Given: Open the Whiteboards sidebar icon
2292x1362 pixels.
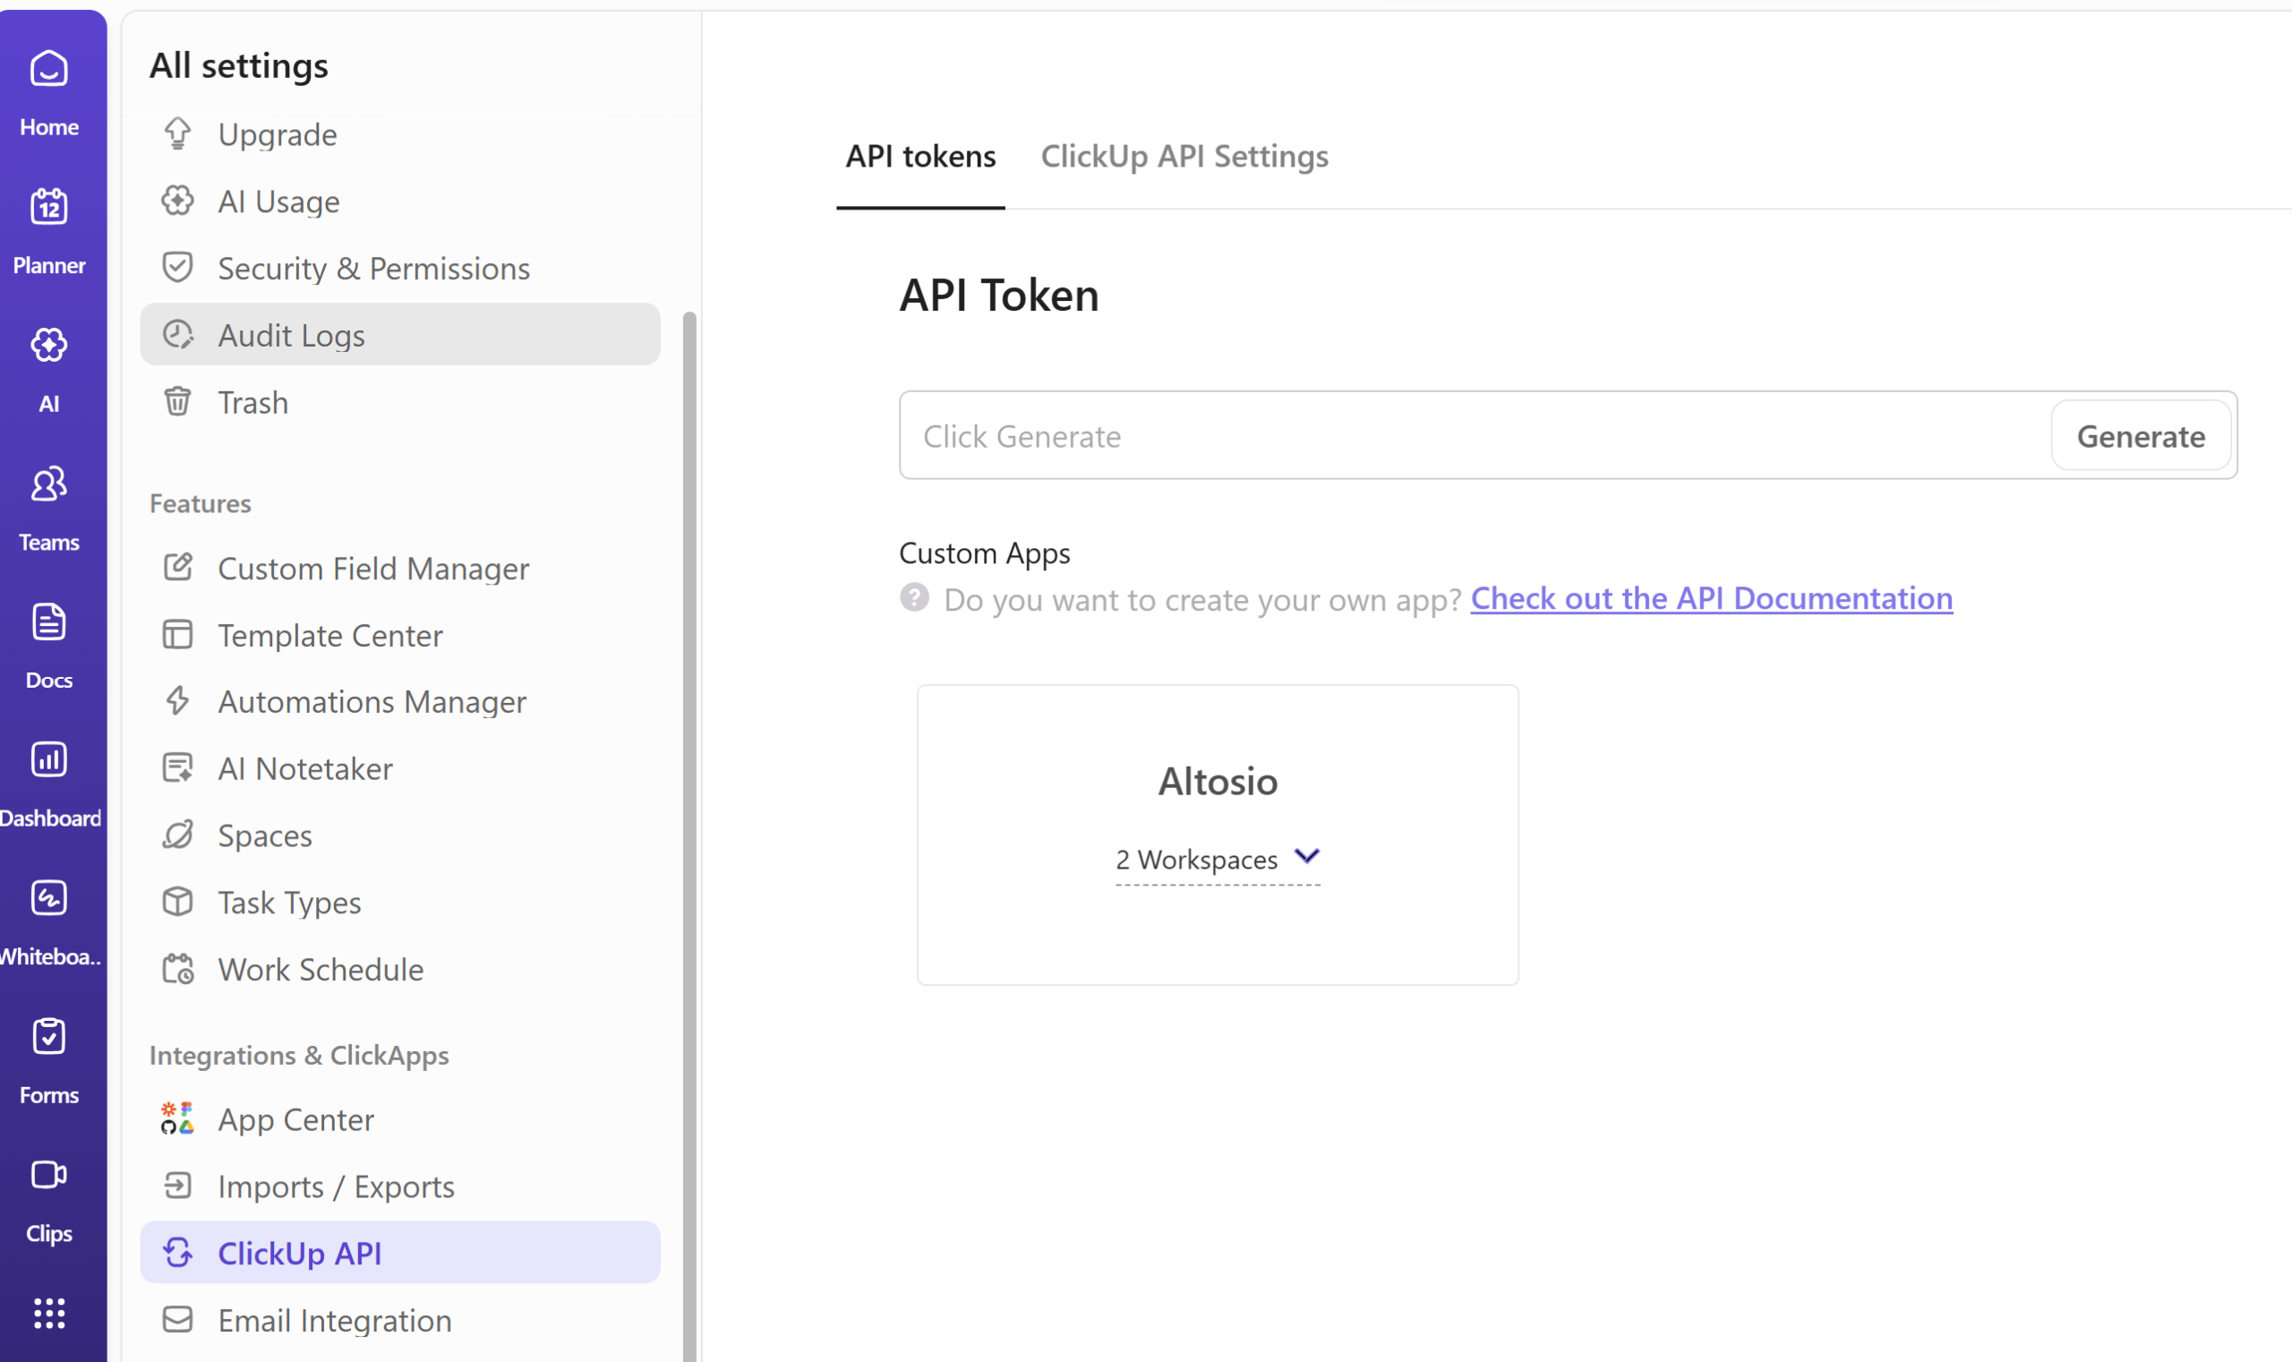Looking at the screenshot, I should tap(48, 898).
